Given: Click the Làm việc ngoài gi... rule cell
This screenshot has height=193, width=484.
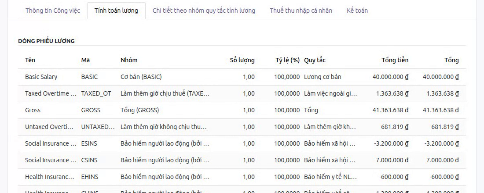Looking at the screenshot, I should [330, 93].
